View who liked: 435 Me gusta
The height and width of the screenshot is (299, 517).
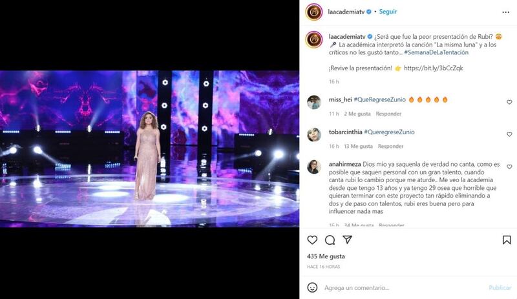pyautogui.click(x=326, y=256)
